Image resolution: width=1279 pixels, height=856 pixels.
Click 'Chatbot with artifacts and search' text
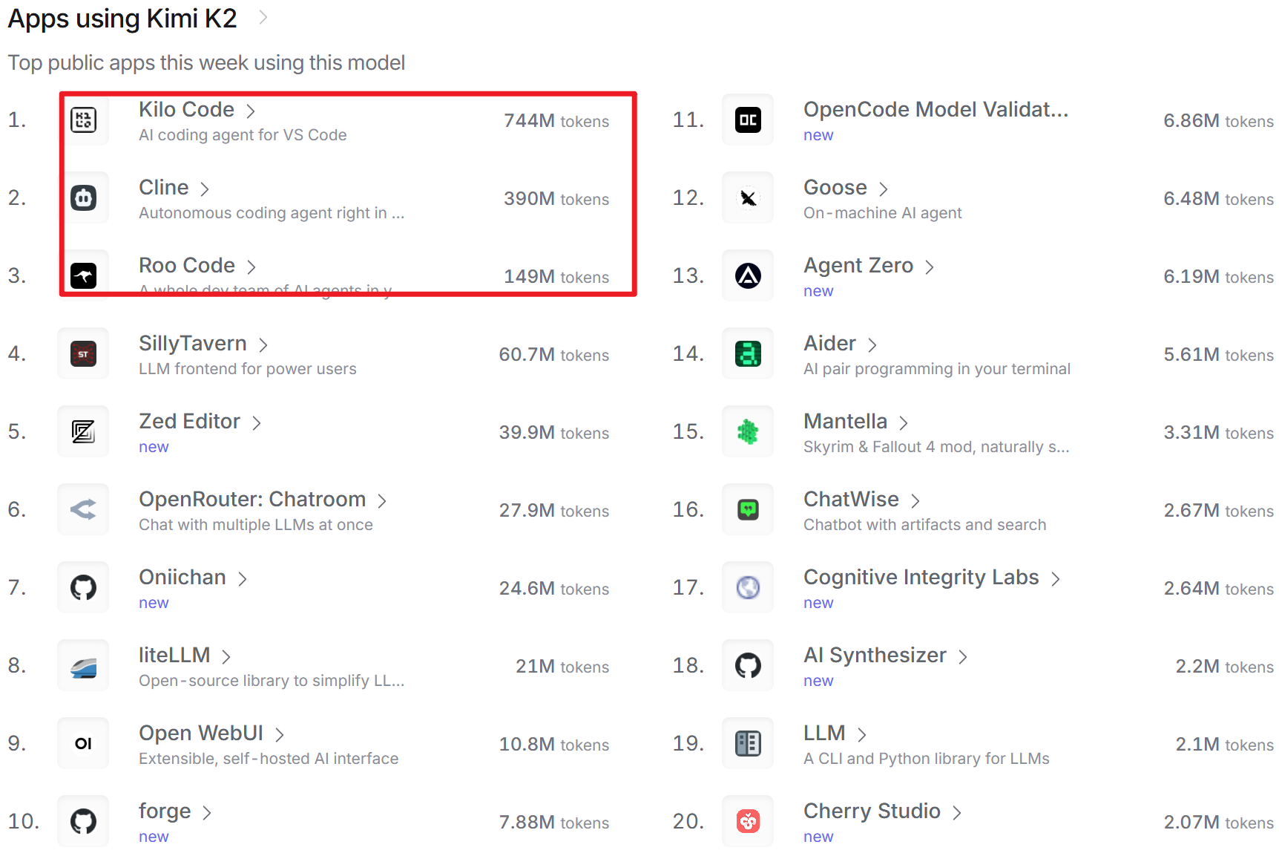click(925, 525)
